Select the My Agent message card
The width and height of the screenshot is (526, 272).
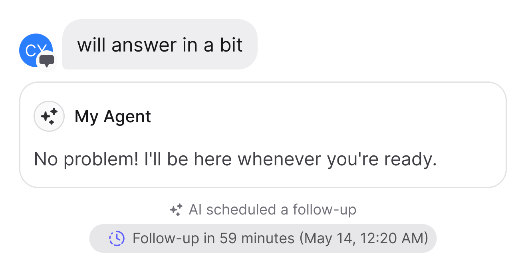(x=263, y=134)
